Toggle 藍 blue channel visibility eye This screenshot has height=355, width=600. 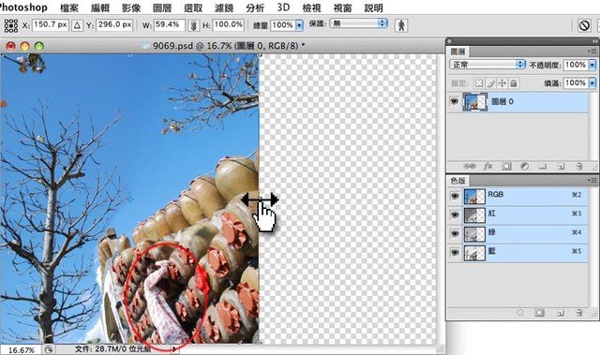(454, 253)
